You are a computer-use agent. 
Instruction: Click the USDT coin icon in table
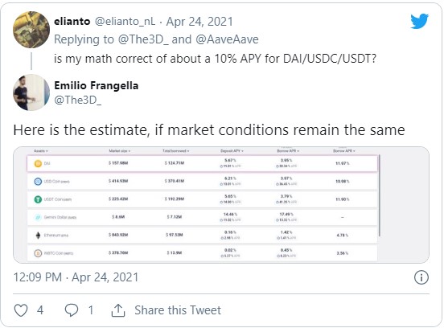coord(38,199)
